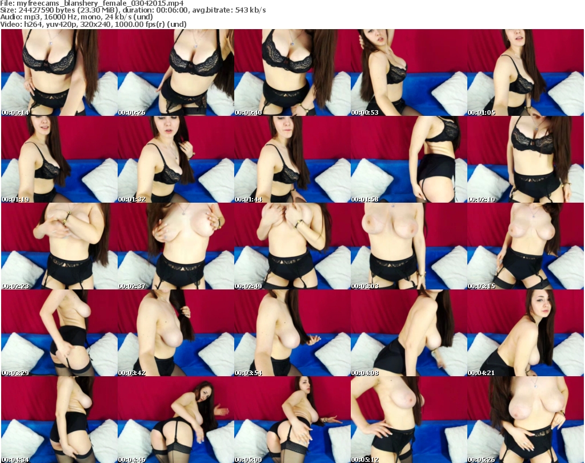Select the thumbnail timestamped 00:04:21
Screen dimensions: 585x463
click(525, 333)
